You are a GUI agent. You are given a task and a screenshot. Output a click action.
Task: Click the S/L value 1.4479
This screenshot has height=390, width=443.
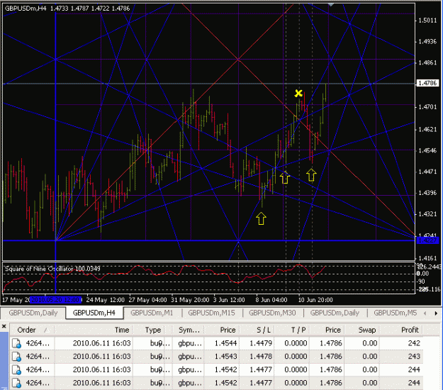(261, 343)
